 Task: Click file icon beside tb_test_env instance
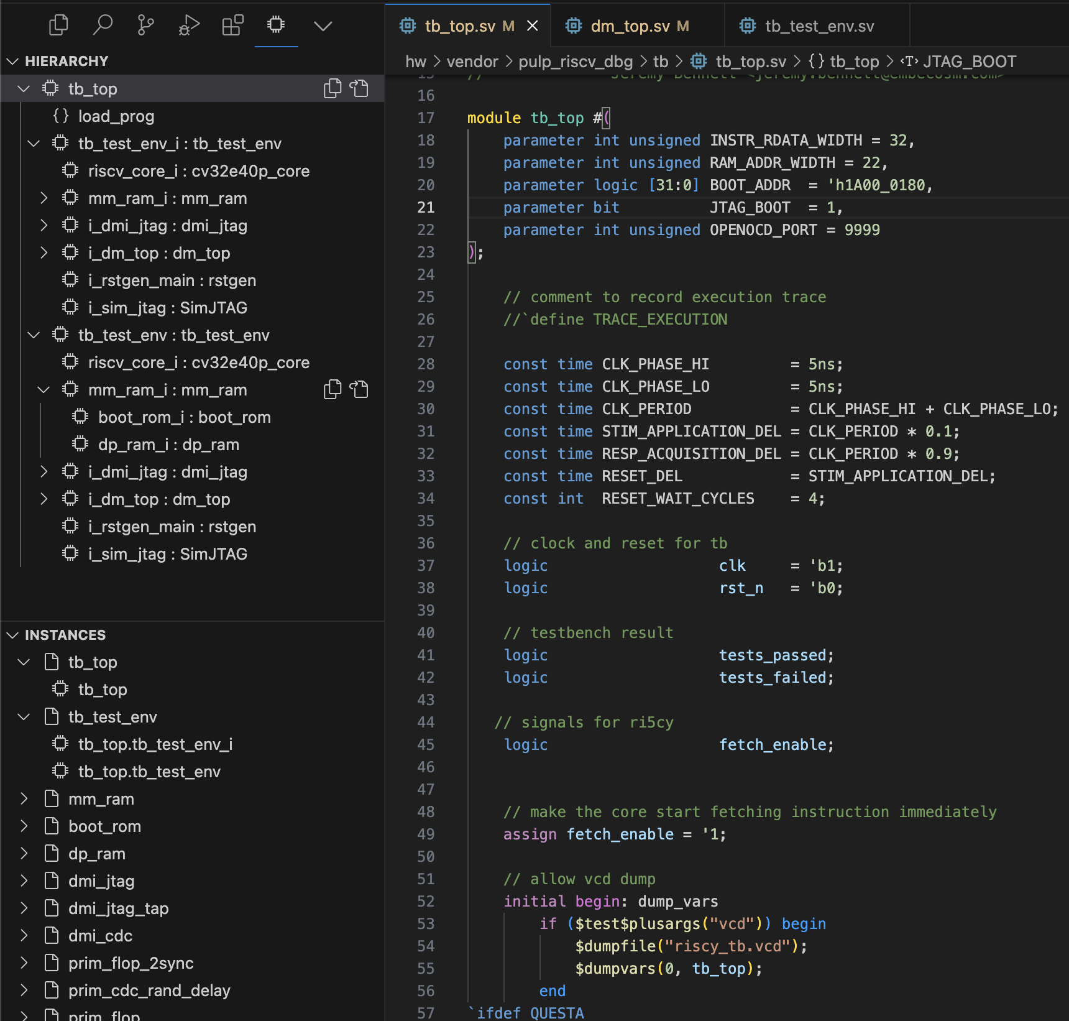[52, 716]
